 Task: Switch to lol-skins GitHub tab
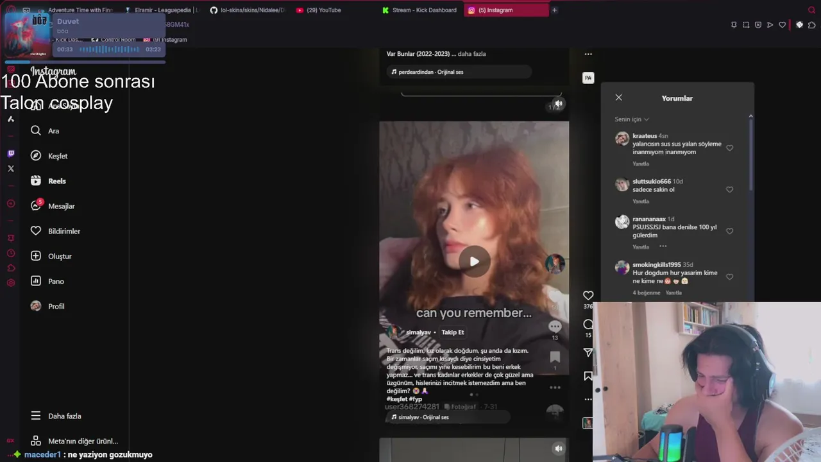point(248,10)
